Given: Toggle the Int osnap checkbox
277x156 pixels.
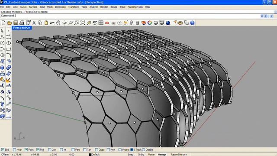Looking at the screenshot, I should click(61, 149).
